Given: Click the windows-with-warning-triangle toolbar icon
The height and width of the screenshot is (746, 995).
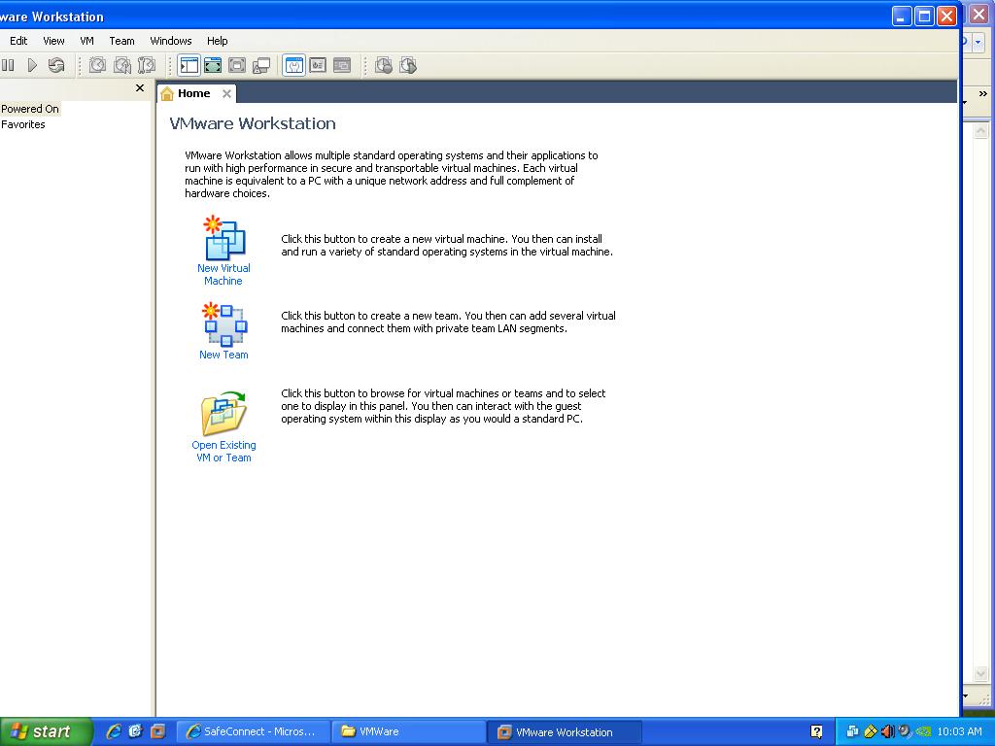Looking at the screenshot, I should pos(260,65).
